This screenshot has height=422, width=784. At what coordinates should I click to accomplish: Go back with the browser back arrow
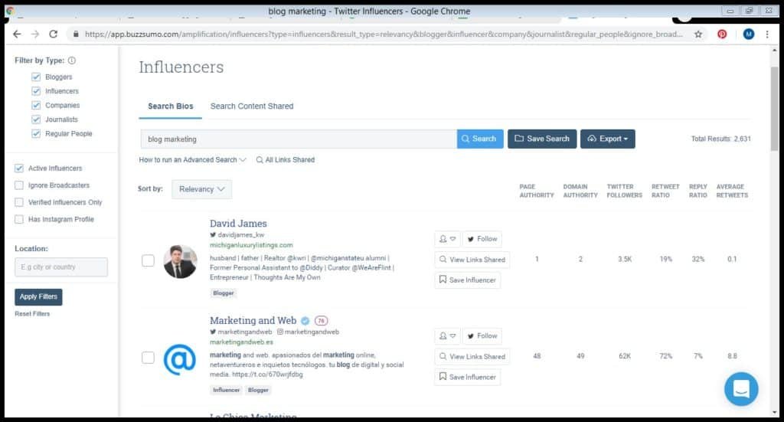point(17,34)
